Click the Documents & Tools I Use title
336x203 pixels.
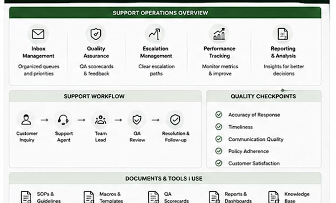click(x=164, y=179)
